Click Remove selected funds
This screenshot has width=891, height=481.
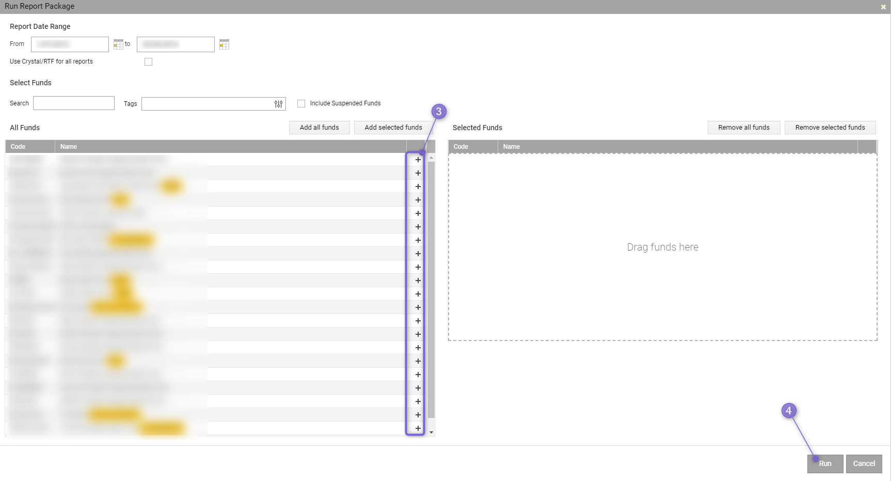point(830,128)
